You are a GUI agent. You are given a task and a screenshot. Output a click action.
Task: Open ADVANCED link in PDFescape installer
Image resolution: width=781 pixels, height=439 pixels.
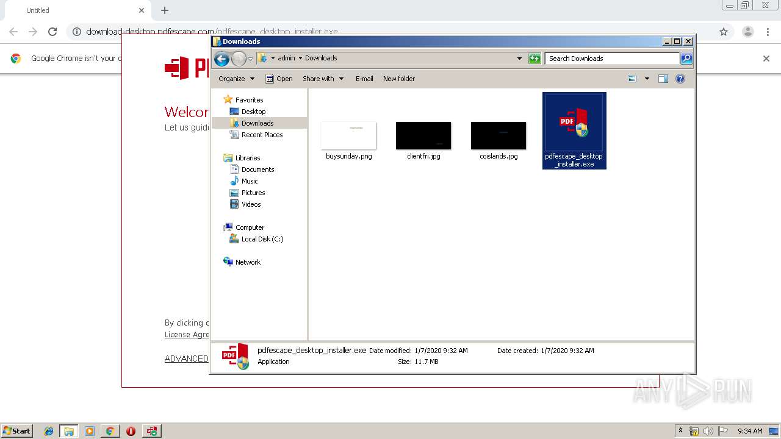[187, 359]
